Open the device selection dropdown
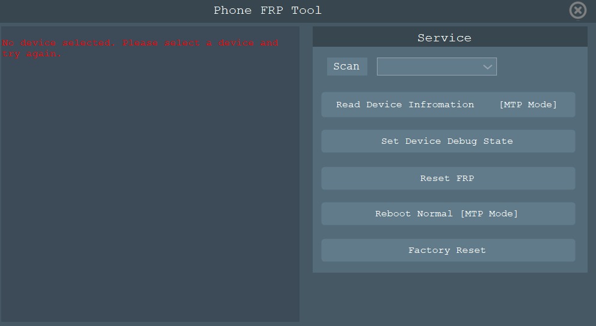 pos(437,67)
